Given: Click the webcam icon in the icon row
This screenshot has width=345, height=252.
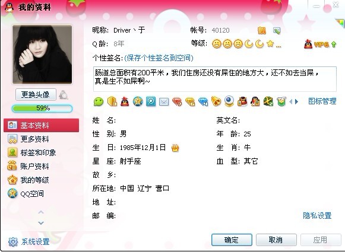Looking at the screenshot, I should point(229,101).
